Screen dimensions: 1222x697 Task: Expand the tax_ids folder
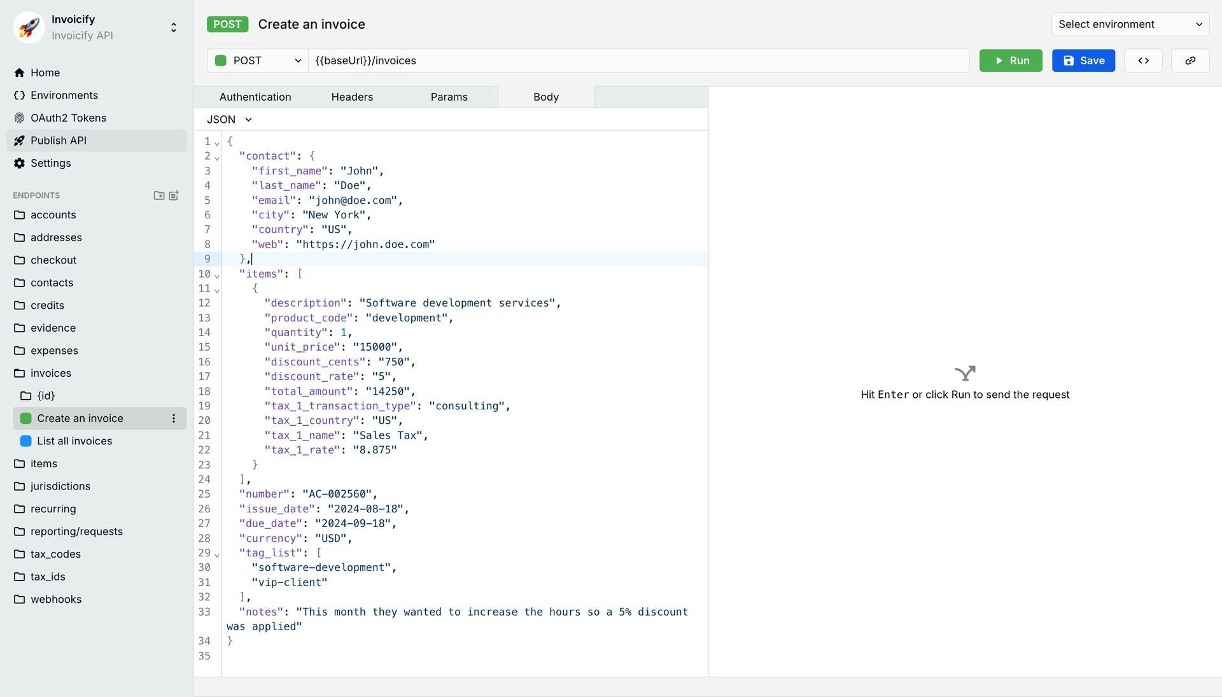pyautogui.click(x=97, y=577)
